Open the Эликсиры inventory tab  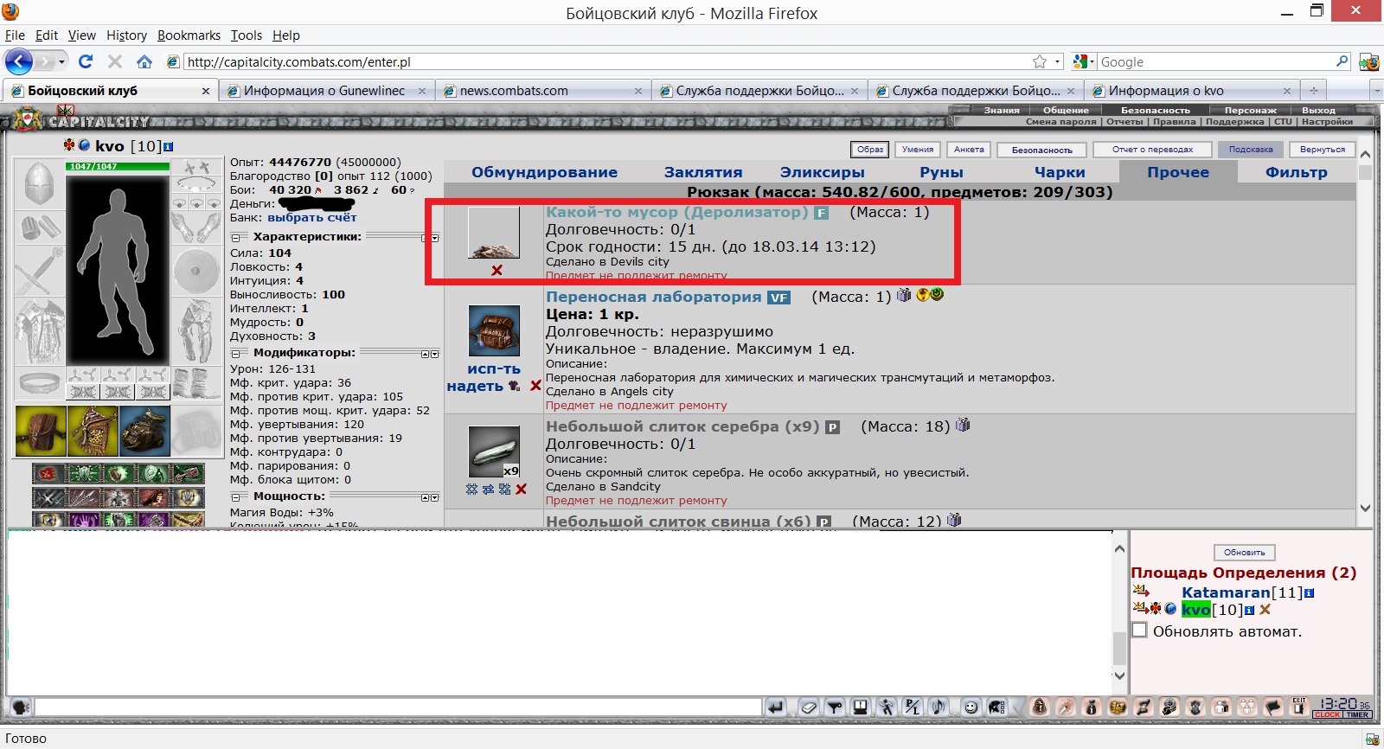[822, 172]
